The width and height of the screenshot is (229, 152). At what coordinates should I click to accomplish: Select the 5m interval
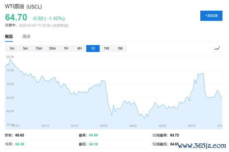point(25,48)
